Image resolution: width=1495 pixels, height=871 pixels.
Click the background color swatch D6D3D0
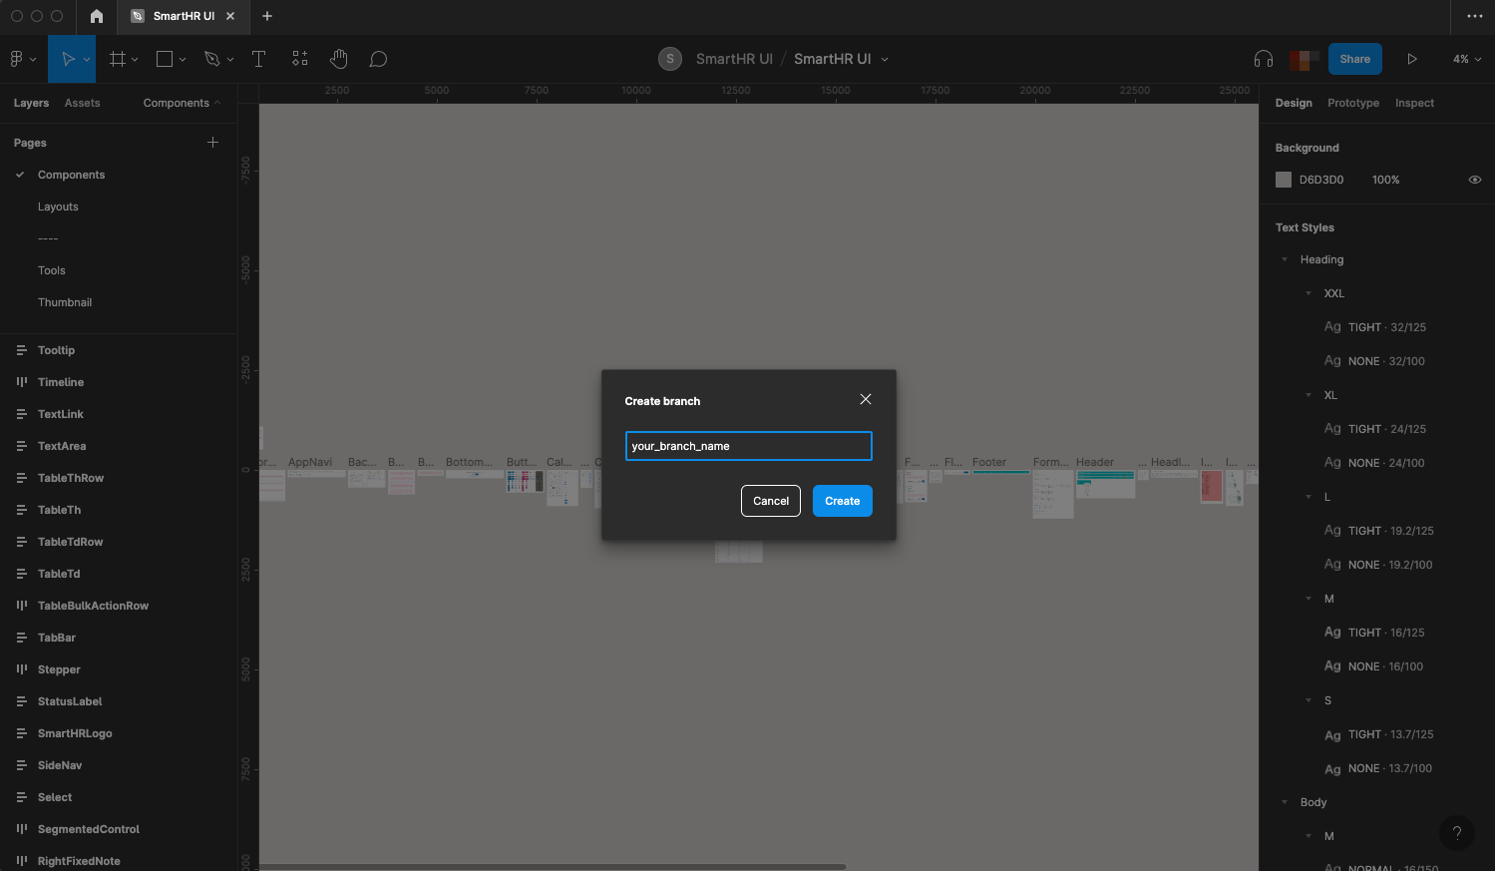1284,180
